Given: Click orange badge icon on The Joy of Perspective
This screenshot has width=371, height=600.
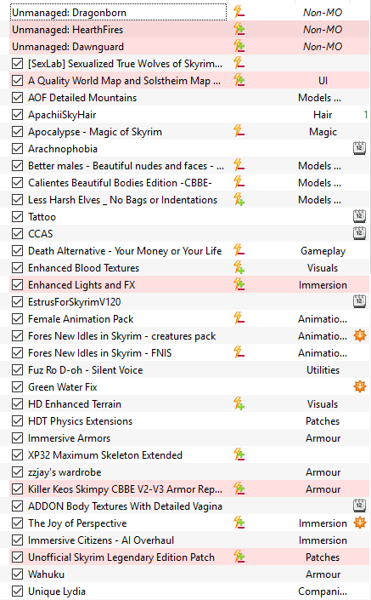Looking at the screenshot, I should pyautogui.click(x=360, y=523).
